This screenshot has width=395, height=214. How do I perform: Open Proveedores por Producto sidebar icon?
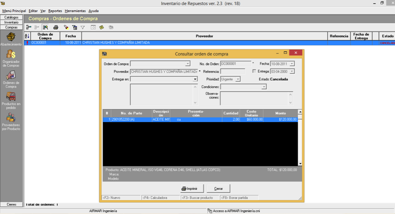click(x=11, y=122)
